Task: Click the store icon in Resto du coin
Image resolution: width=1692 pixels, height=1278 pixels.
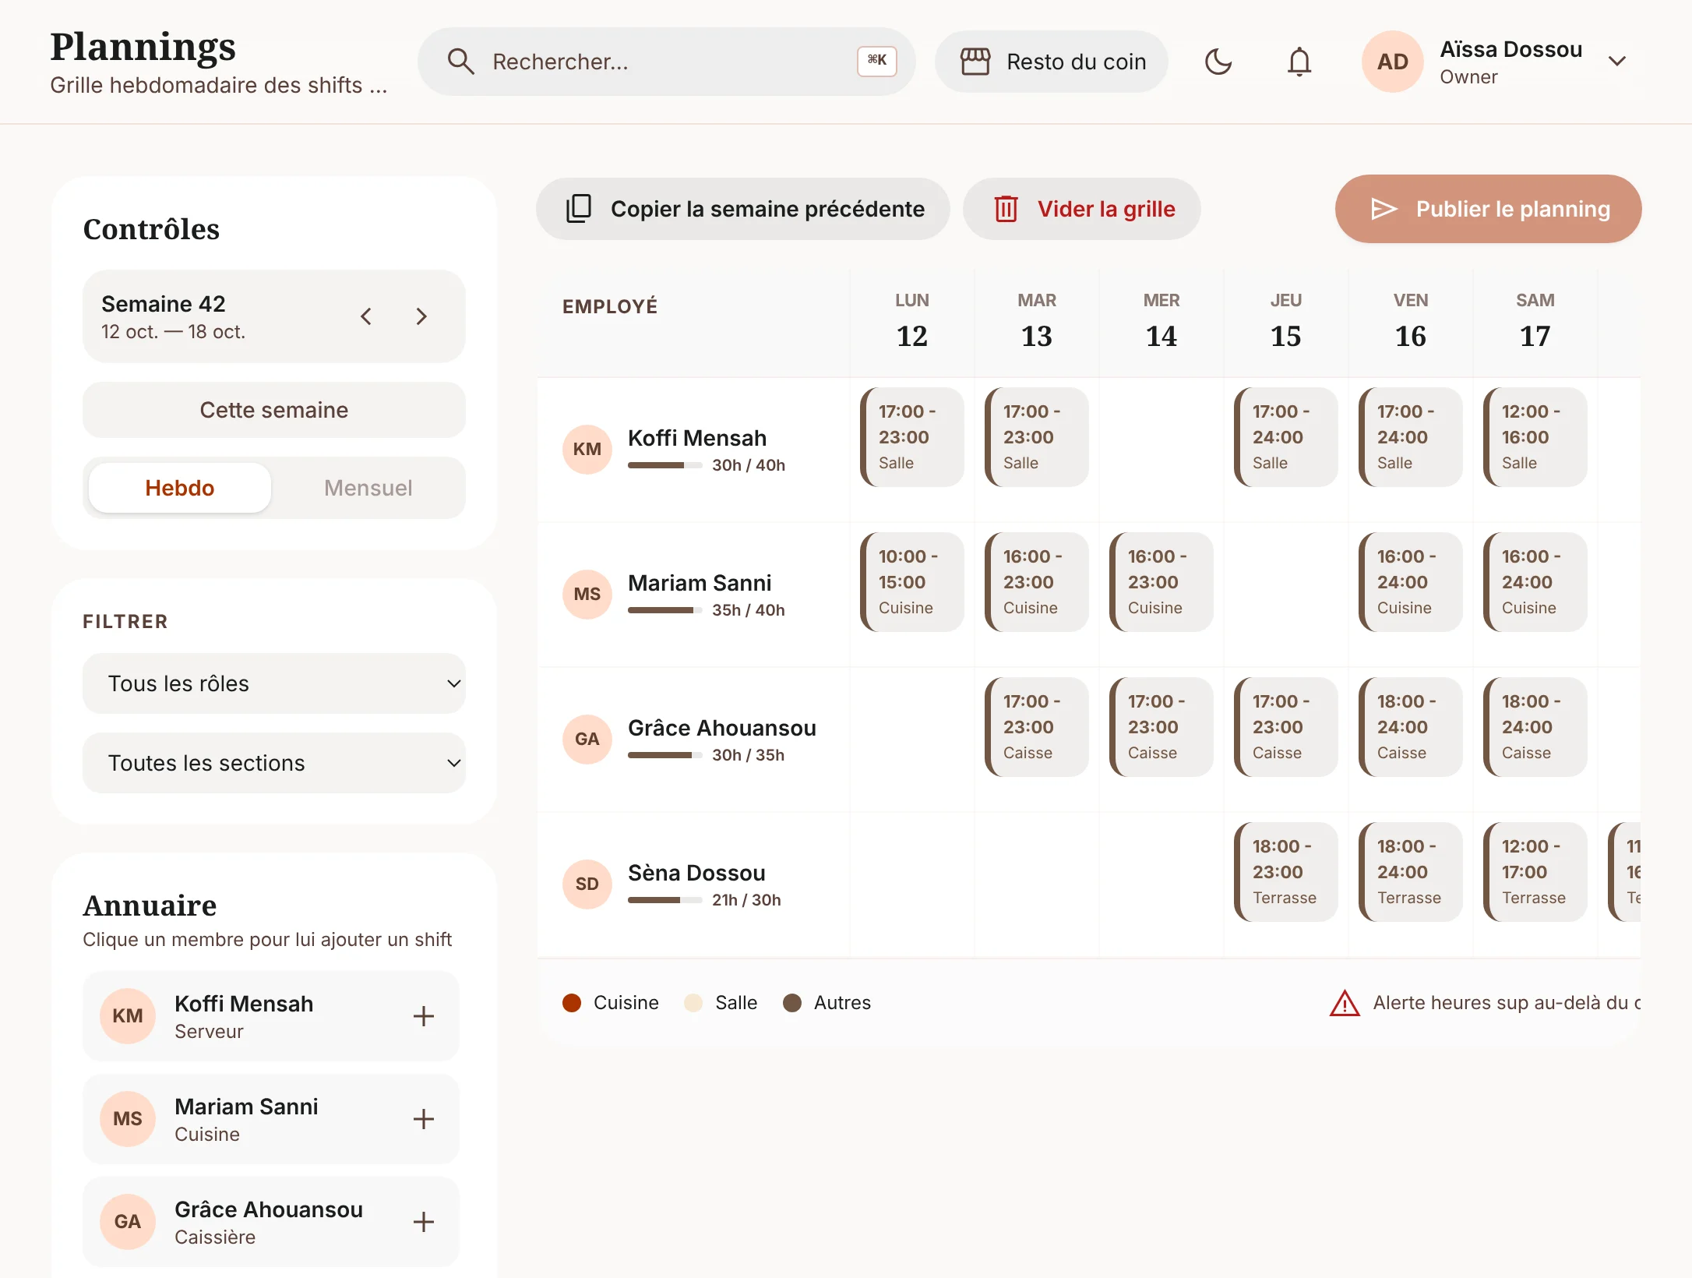Action: (x=975, y=62)
